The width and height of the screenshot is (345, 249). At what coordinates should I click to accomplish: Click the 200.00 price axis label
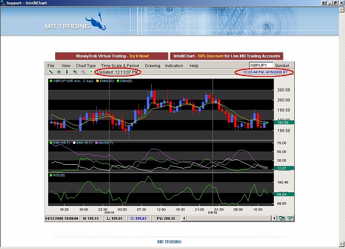coord(284,100)
